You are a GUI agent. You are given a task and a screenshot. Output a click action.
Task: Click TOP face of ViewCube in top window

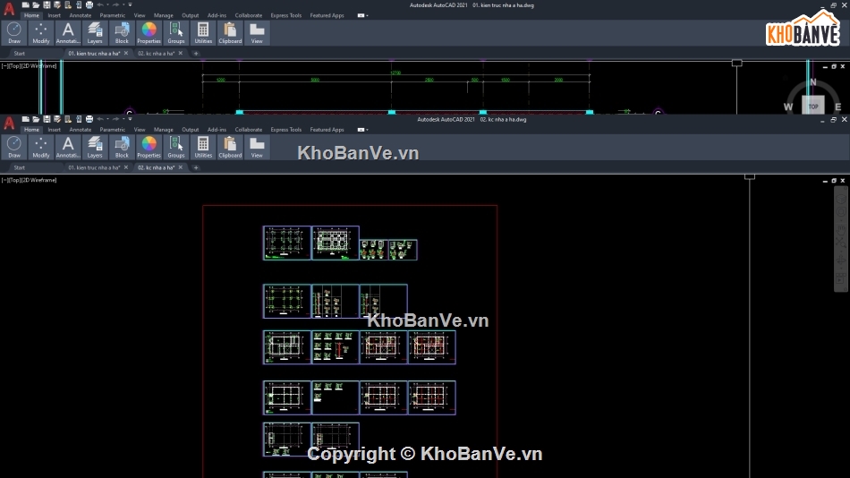coord(813,106)
